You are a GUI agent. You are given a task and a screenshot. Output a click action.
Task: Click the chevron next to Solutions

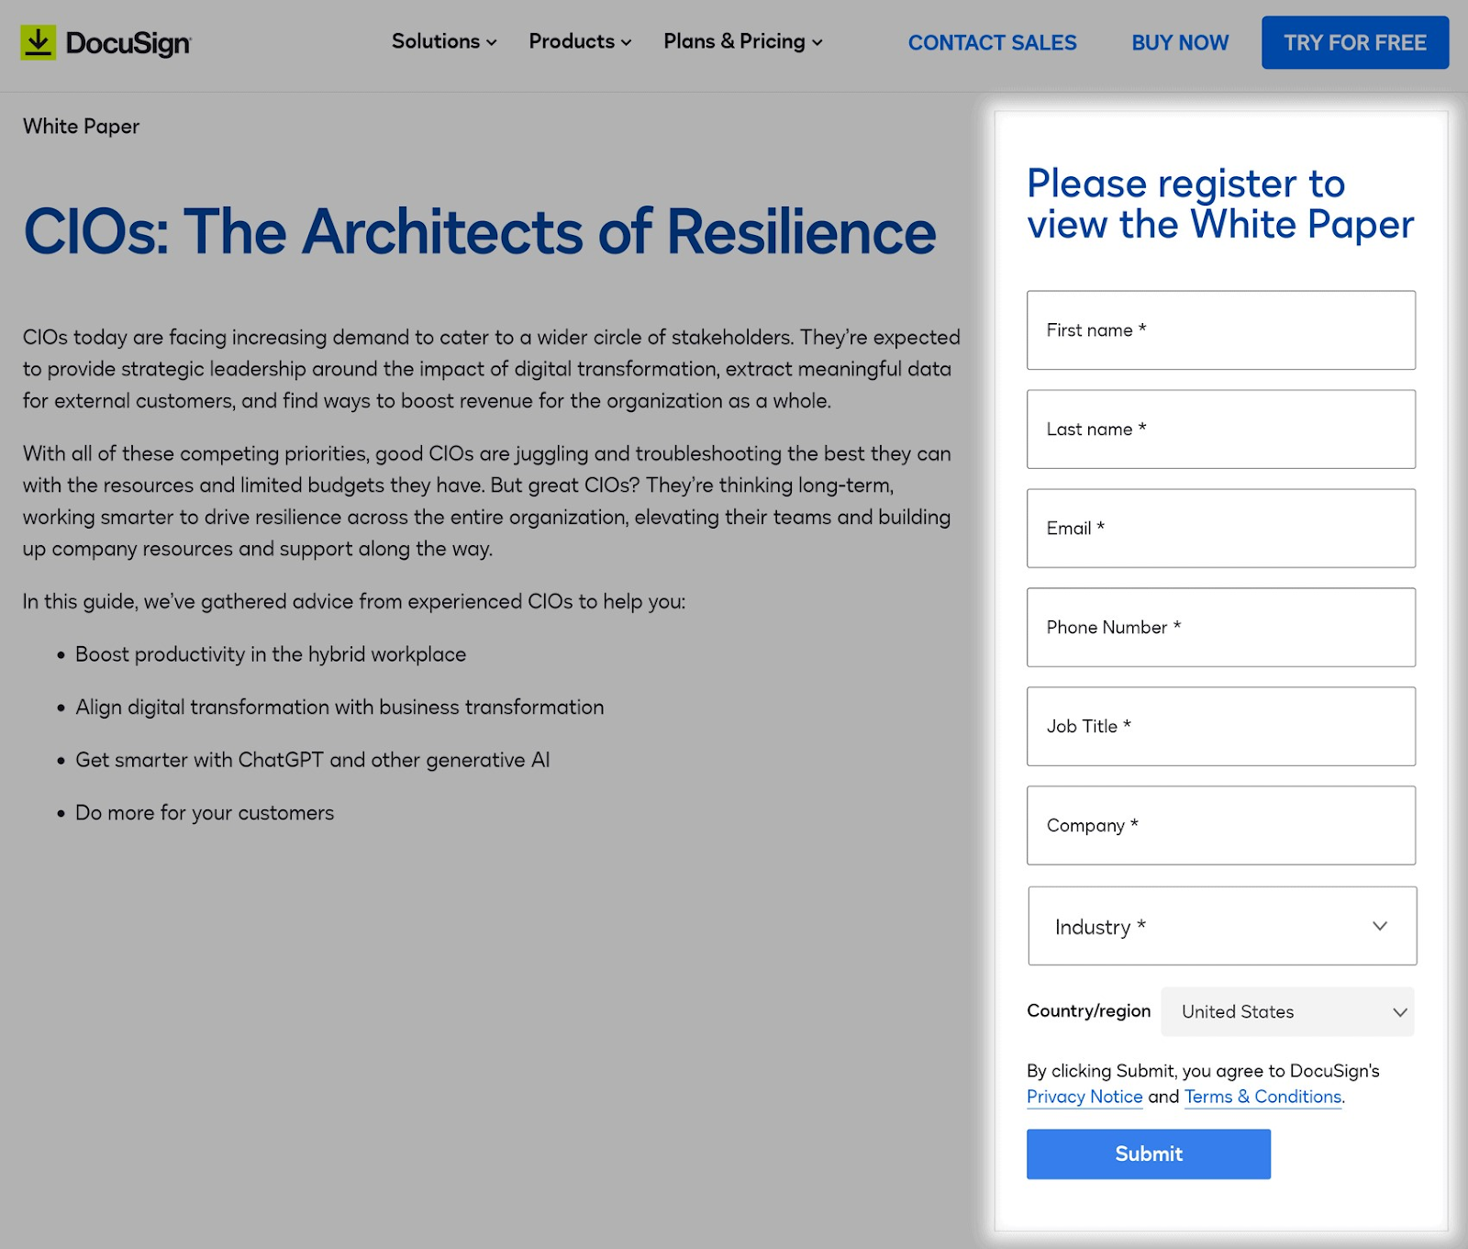[x=490, y=42]
